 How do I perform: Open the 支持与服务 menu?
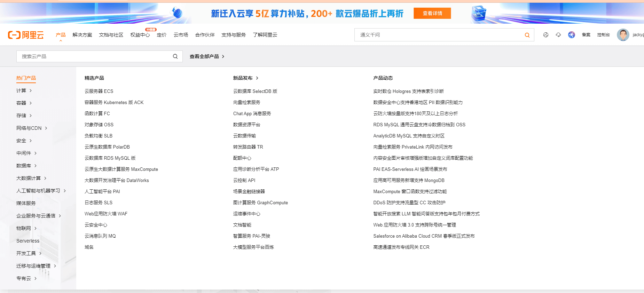tap(234, 35)
